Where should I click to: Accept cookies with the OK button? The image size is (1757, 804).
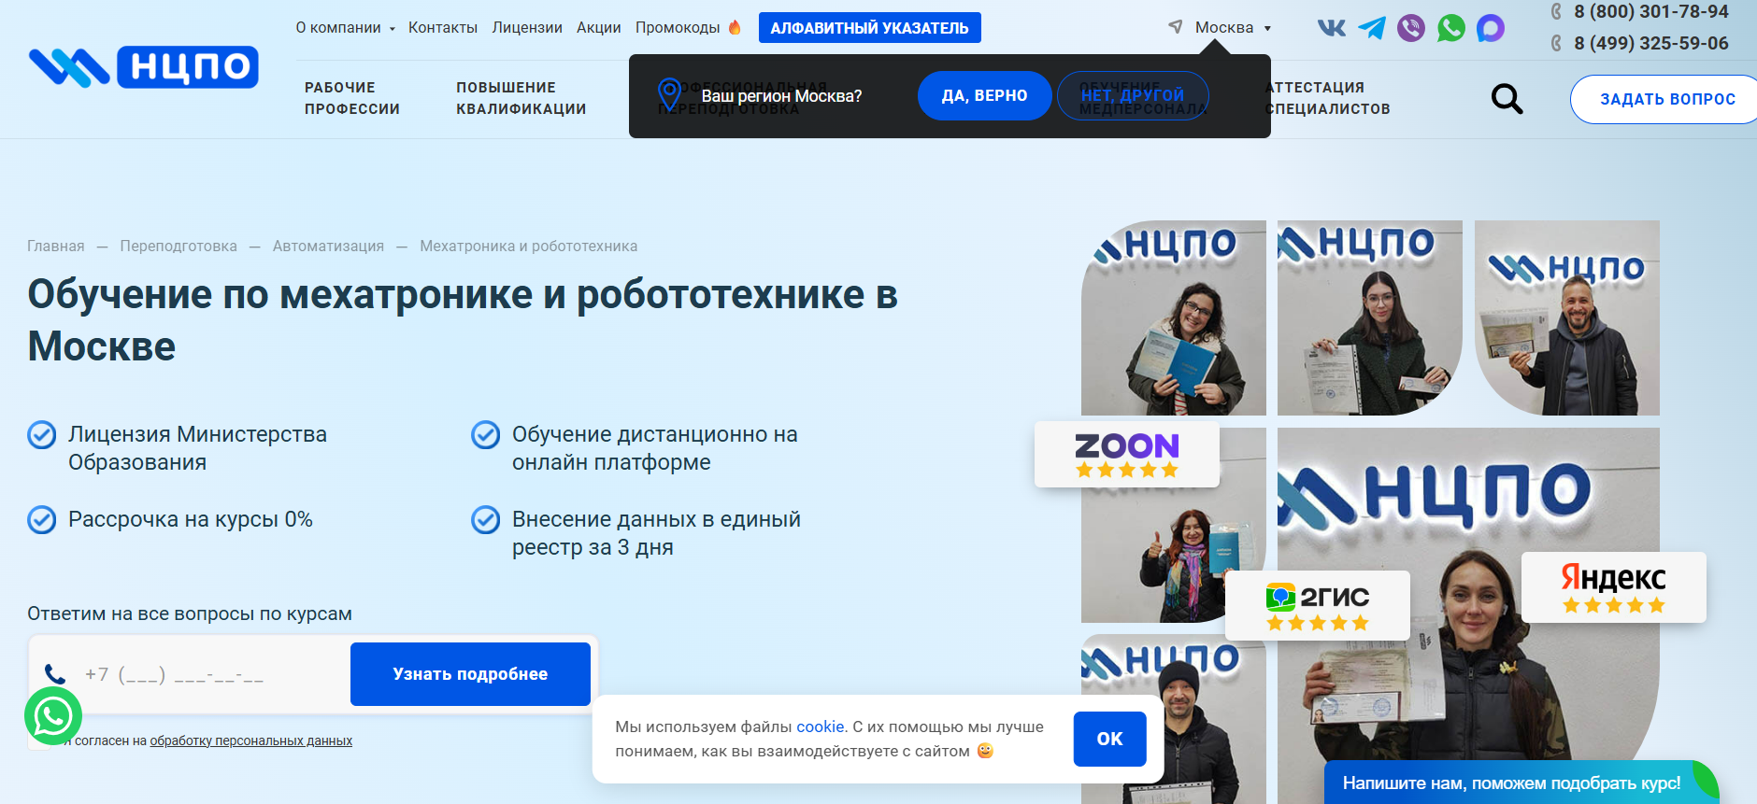[1109, 739]
